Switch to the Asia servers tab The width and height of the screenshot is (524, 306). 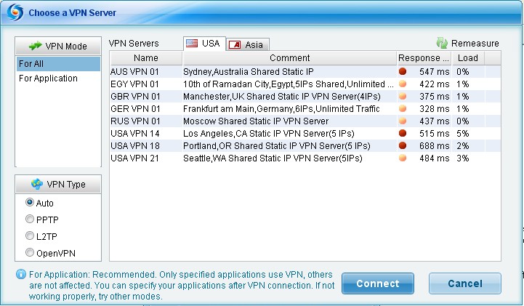tap(248, 44)
